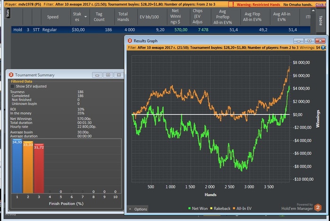Open the Stakes column dropdown arrow
Screen dimensions: 330x221
[x=86, y=16]
